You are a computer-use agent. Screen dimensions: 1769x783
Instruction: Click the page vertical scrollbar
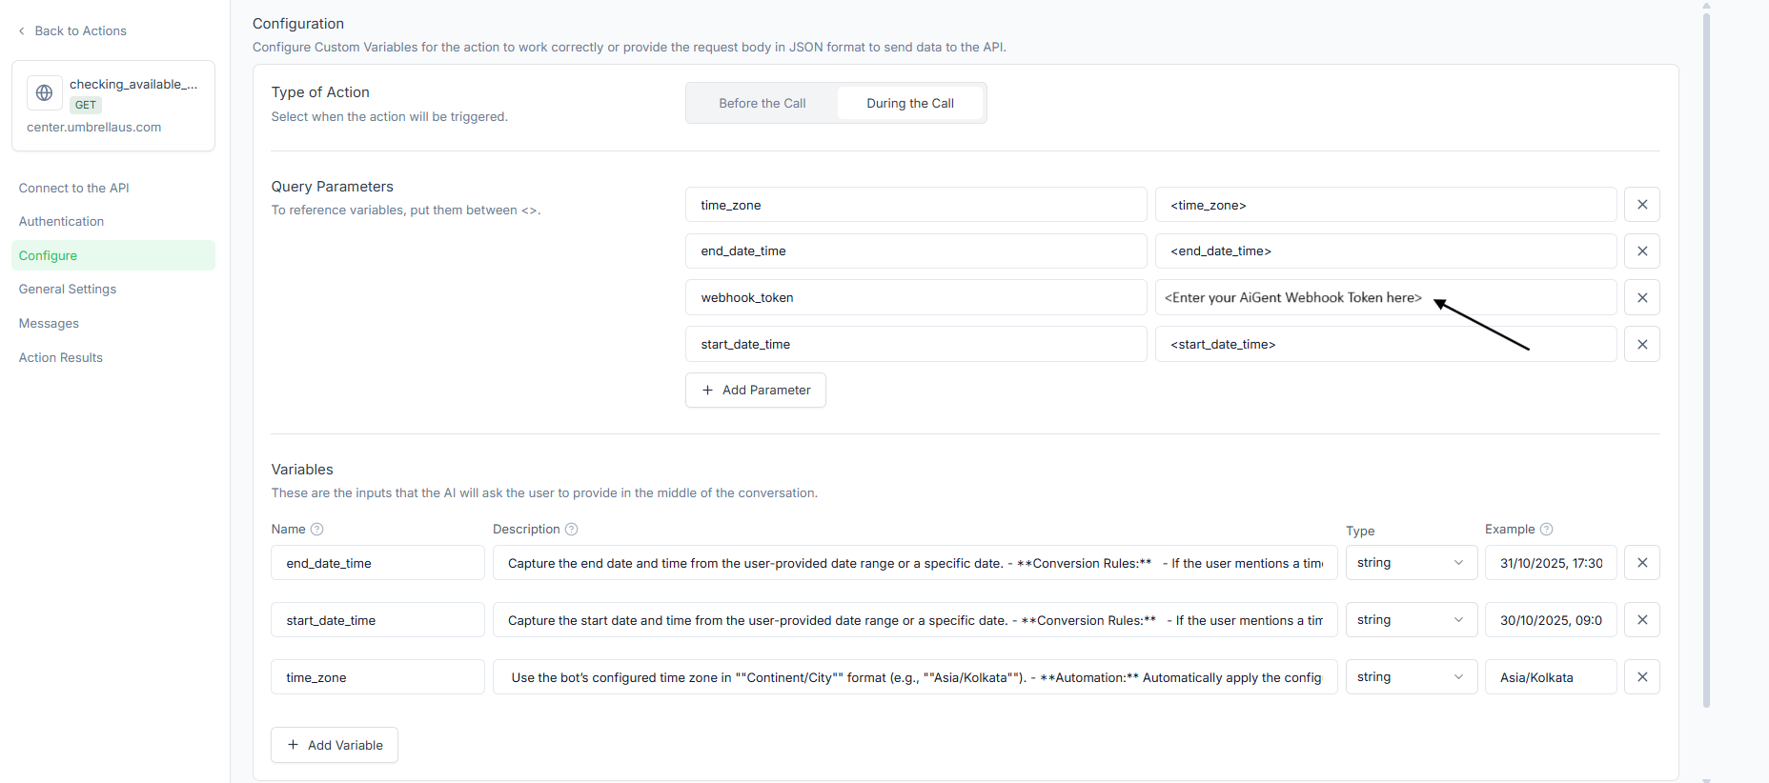click(x=1706, y=362)
